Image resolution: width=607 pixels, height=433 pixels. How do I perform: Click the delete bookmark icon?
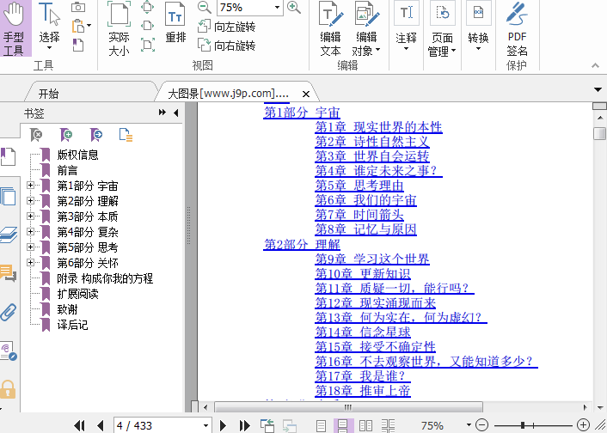(36, 135)
